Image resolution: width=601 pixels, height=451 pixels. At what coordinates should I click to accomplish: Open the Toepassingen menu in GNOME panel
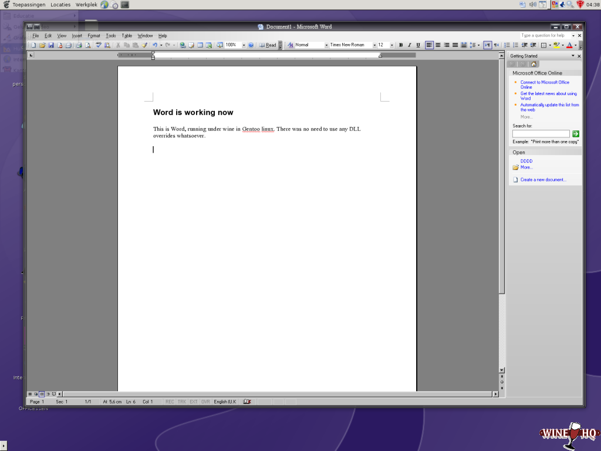29,5
